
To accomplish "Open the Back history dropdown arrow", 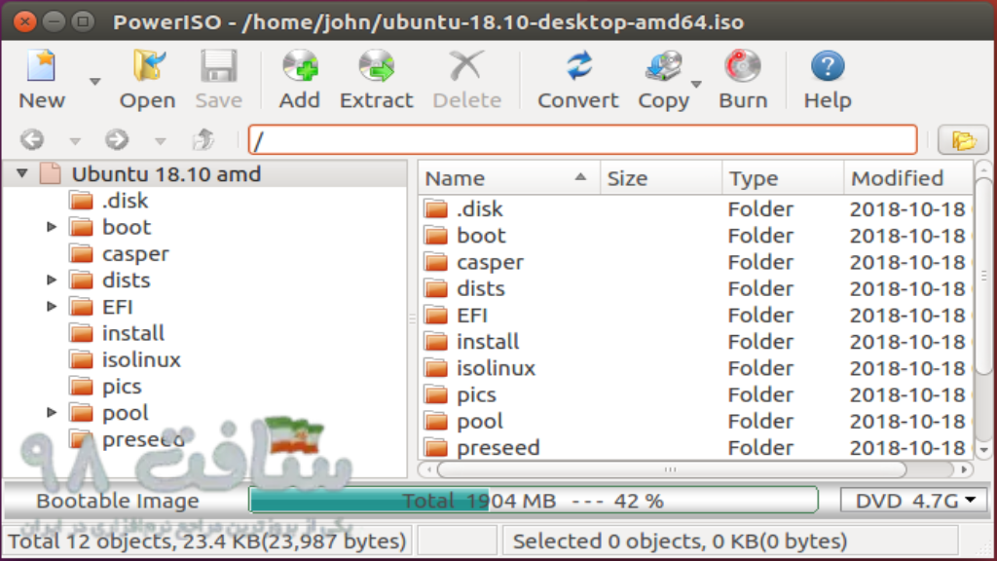I will (75, 141).
